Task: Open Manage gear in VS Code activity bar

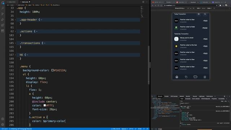Action: [x=3, y=125]
